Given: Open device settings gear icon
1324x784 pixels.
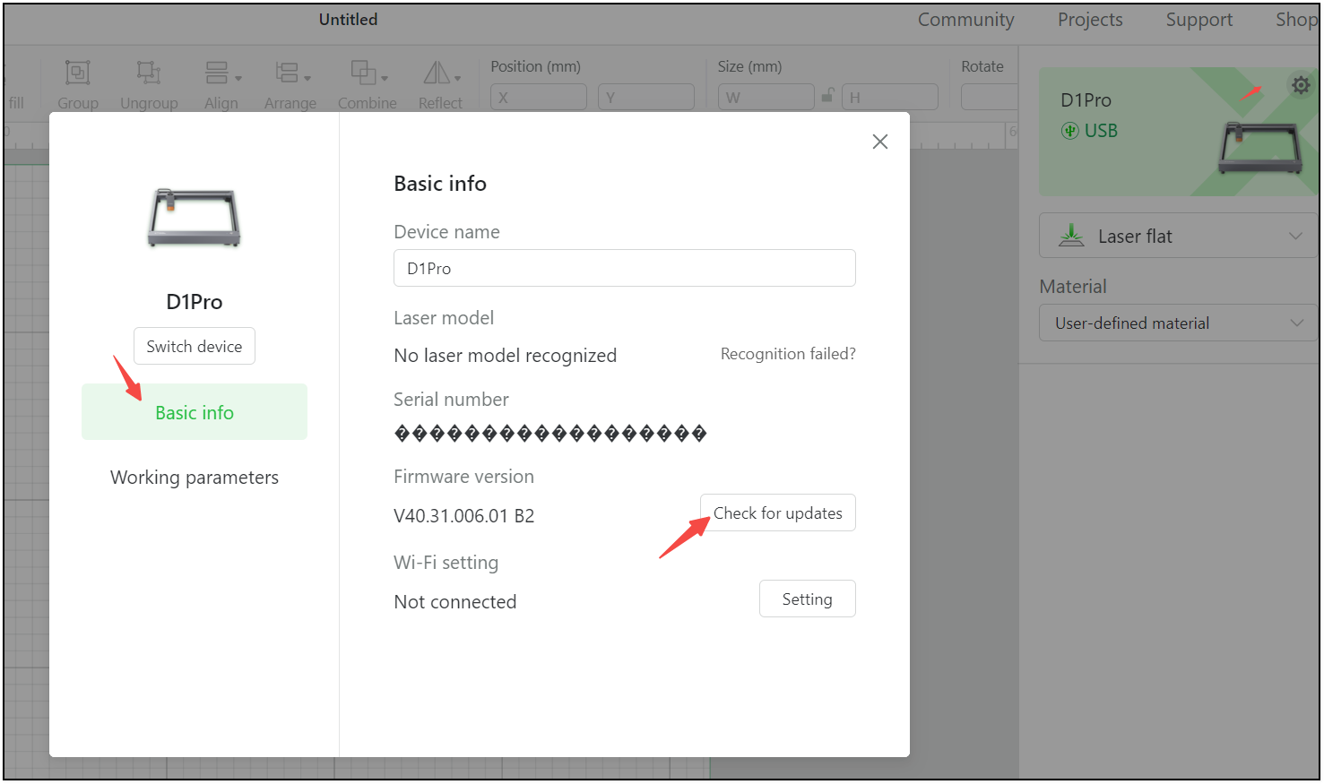Looking at the screenshot, I should (1300, 85).
